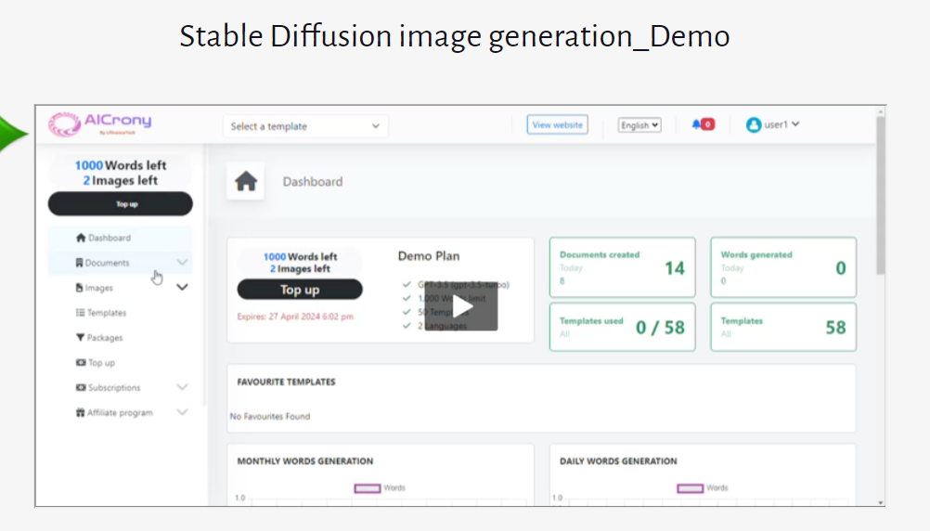Click the Favourite Templates heading
Viewport: 930px width, 531px height.
pos(287,382)
